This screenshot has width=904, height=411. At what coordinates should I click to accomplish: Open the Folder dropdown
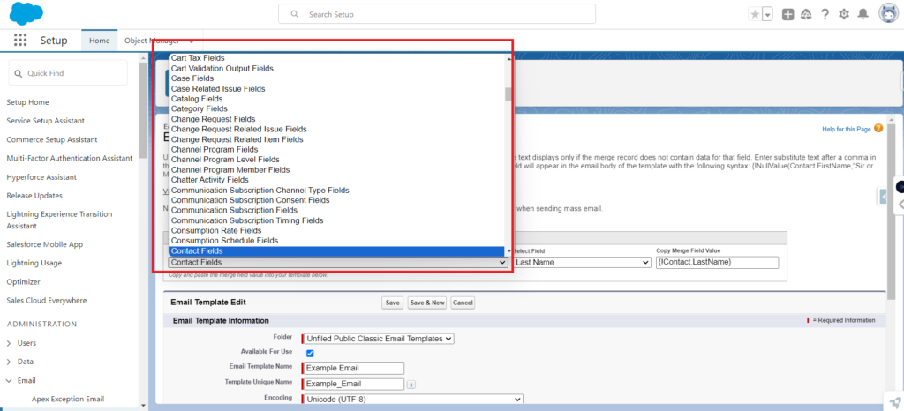point(378,338)
